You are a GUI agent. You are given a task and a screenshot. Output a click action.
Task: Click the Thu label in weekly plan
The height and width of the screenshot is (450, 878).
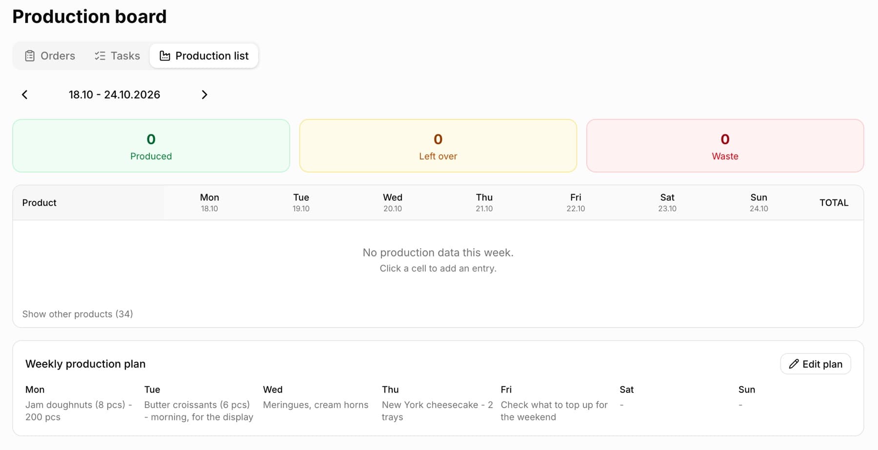tap(390, 390)
